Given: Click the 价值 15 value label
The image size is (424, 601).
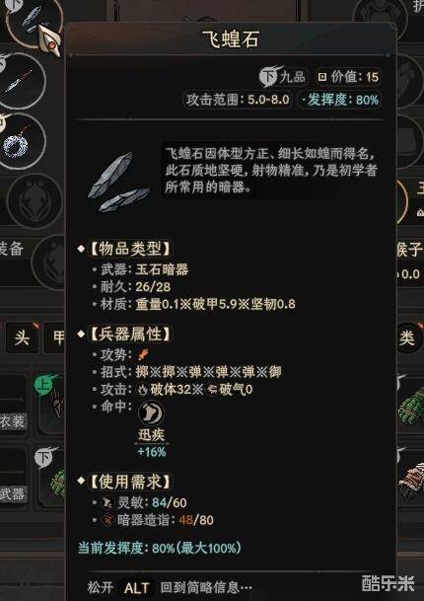Looking at the screenshot, I should (348, 77).
